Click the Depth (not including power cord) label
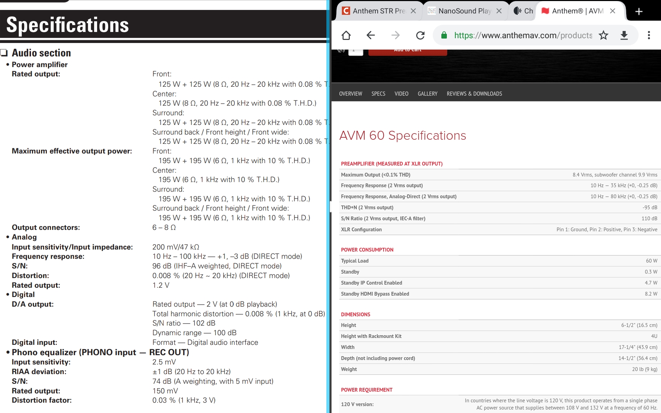Screen dimensions: 661x413 (378, 358)
